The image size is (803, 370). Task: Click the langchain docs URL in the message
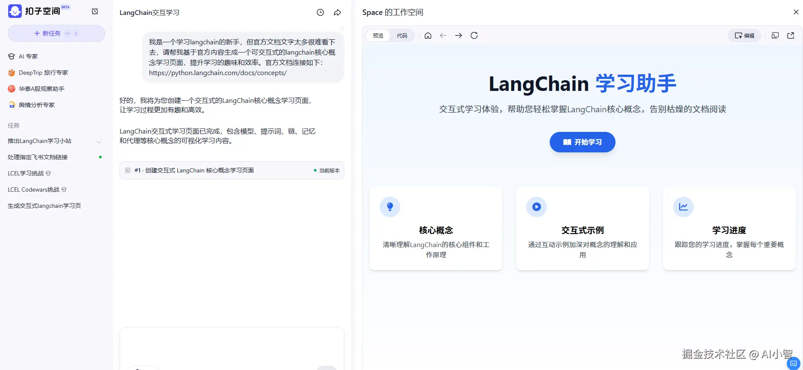click(x=218, y=73)
